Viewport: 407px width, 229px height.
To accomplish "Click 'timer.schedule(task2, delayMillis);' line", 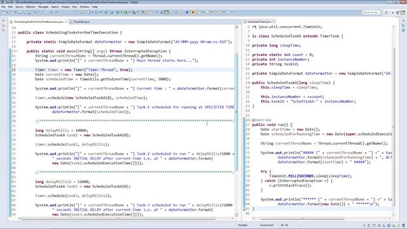I will click(72, 144).
